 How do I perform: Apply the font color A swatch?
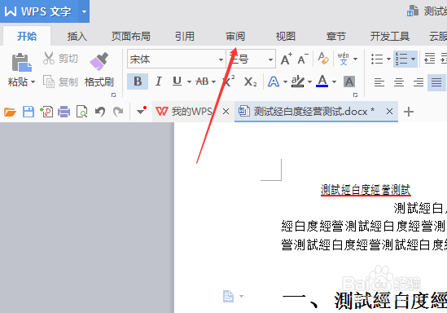(322, 81)
